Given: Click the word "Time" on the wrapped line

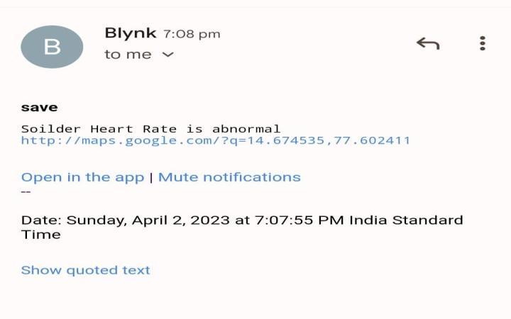Looking at the screenshot, I should point(40,235).
